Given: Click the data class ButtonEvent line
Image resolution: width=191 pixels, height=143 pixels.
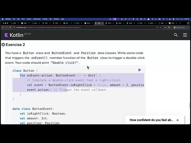Looking at the screenshot, I should point(33,109).
